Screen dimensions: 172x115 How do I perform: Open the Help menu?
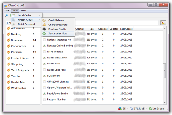coord(24,10)
